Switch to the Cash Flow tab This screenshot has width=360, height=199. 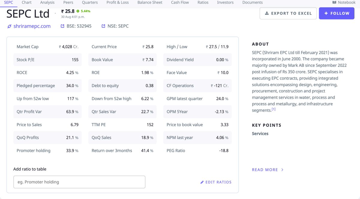(180, 2)
